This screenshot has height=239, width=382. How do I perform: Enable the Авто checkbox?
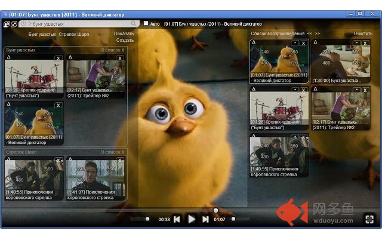click(x=146, y=23)
